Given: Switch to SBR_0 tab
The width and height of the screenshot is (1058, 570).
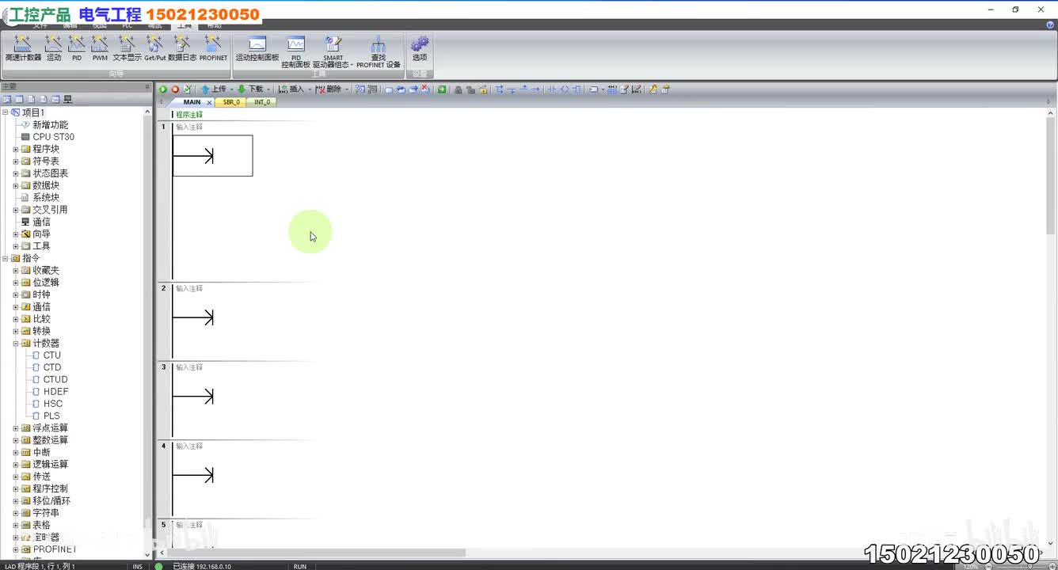Looking at the screenshot, I should pos(231,102).
